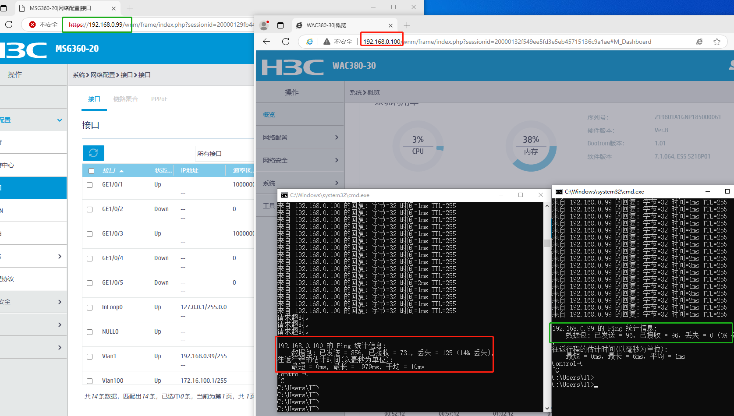Tick the select-all checkbox in the table header
The width and height of the screenshot is (734, 416).
[91, 171]
